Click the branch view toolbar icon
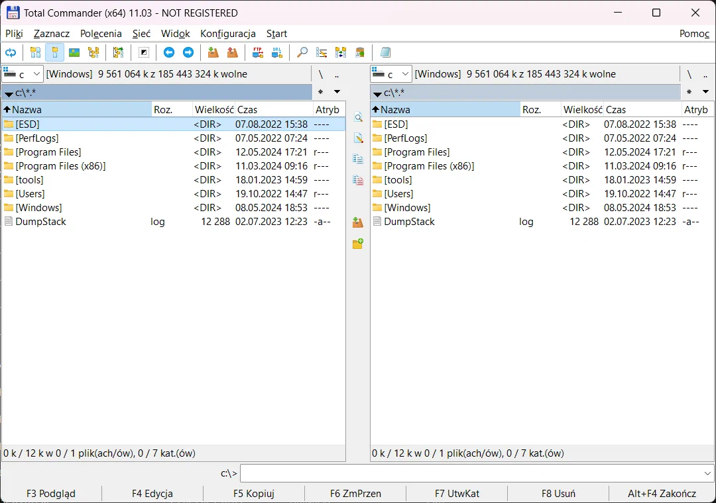716x503 pixels. [x=118, y=52]
